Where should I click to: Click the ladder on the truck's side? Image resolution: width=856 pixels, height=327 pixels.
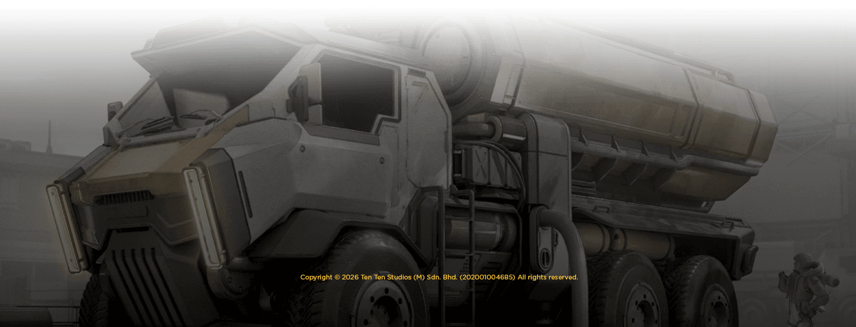coord(457,250)
